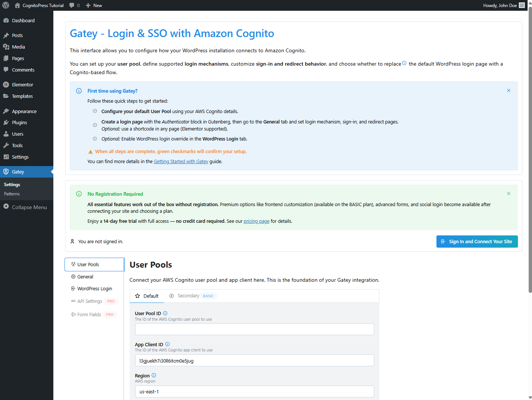Click the Media library icon
This screenshot has height=400, width=532.
pyautogui.click(x=6, y=47)
